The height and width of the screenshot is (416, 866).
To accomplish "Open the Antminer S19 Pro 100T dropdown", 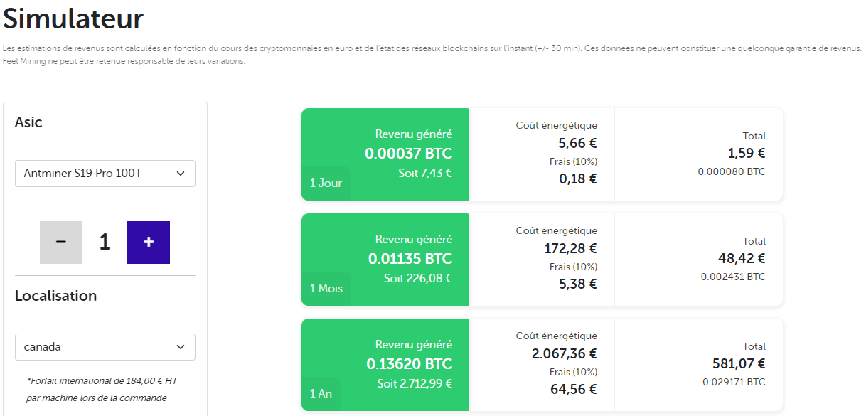I will coord(105,173).
